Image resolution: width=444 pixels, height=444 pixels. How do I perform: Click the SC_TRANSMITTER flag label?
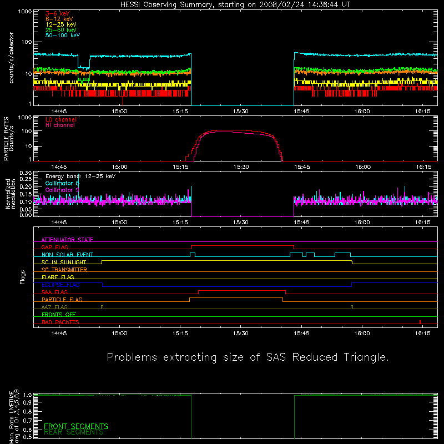click(64, 270)
